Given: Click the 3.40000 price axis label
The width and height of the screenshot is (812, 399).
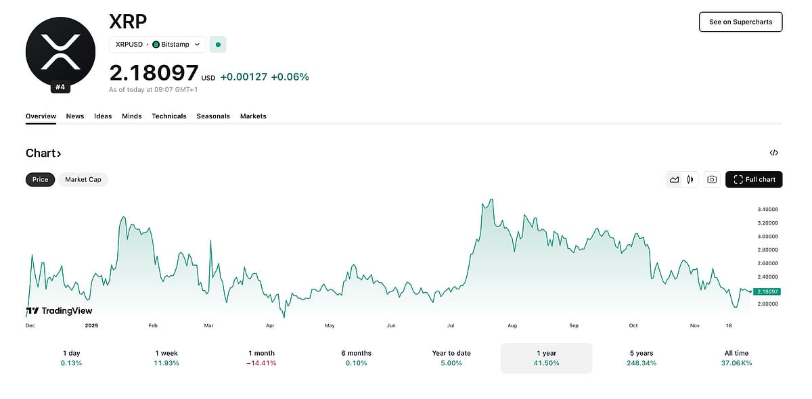Looking at the screenshot, I should (767, 210).
